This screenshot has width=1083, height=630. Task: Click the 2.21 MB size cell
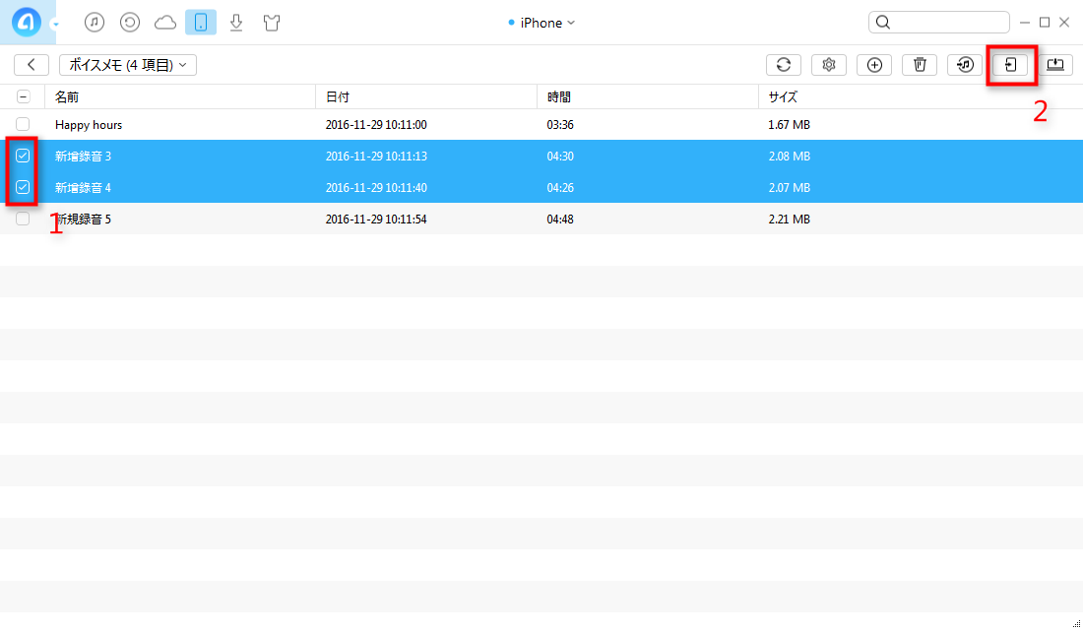point(789,219)
